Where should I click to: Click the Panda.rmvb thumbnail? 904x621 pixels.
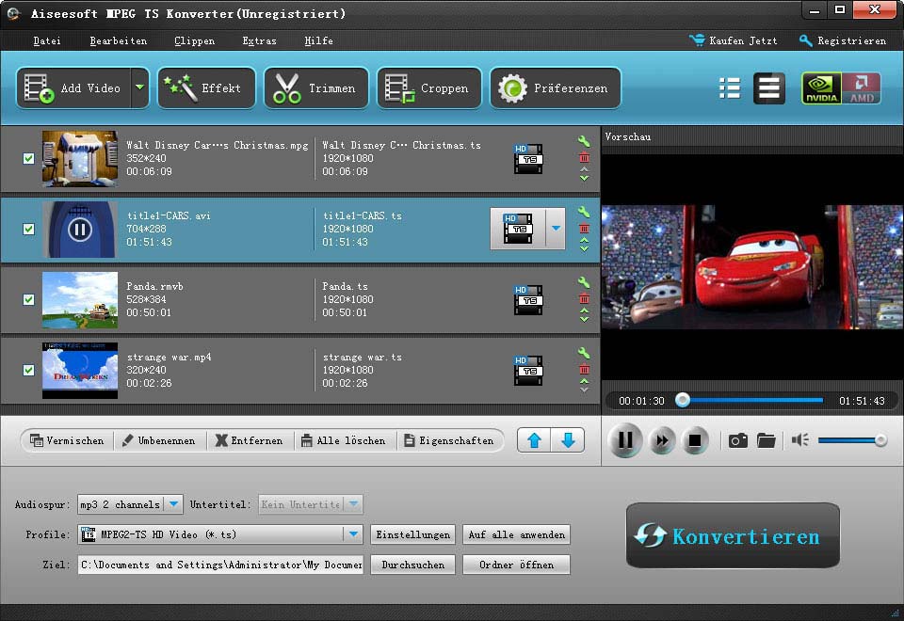coord(80,299)
